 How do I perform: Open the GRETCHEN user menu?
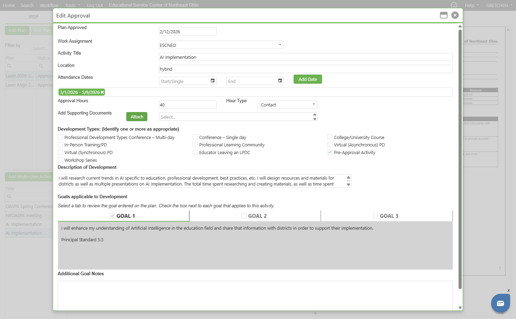(500, 5)
